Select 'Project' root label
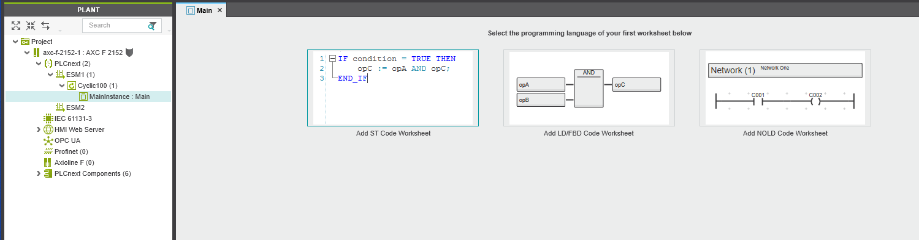Viewport: 919px width, 240px height. (x=42, y=42)
